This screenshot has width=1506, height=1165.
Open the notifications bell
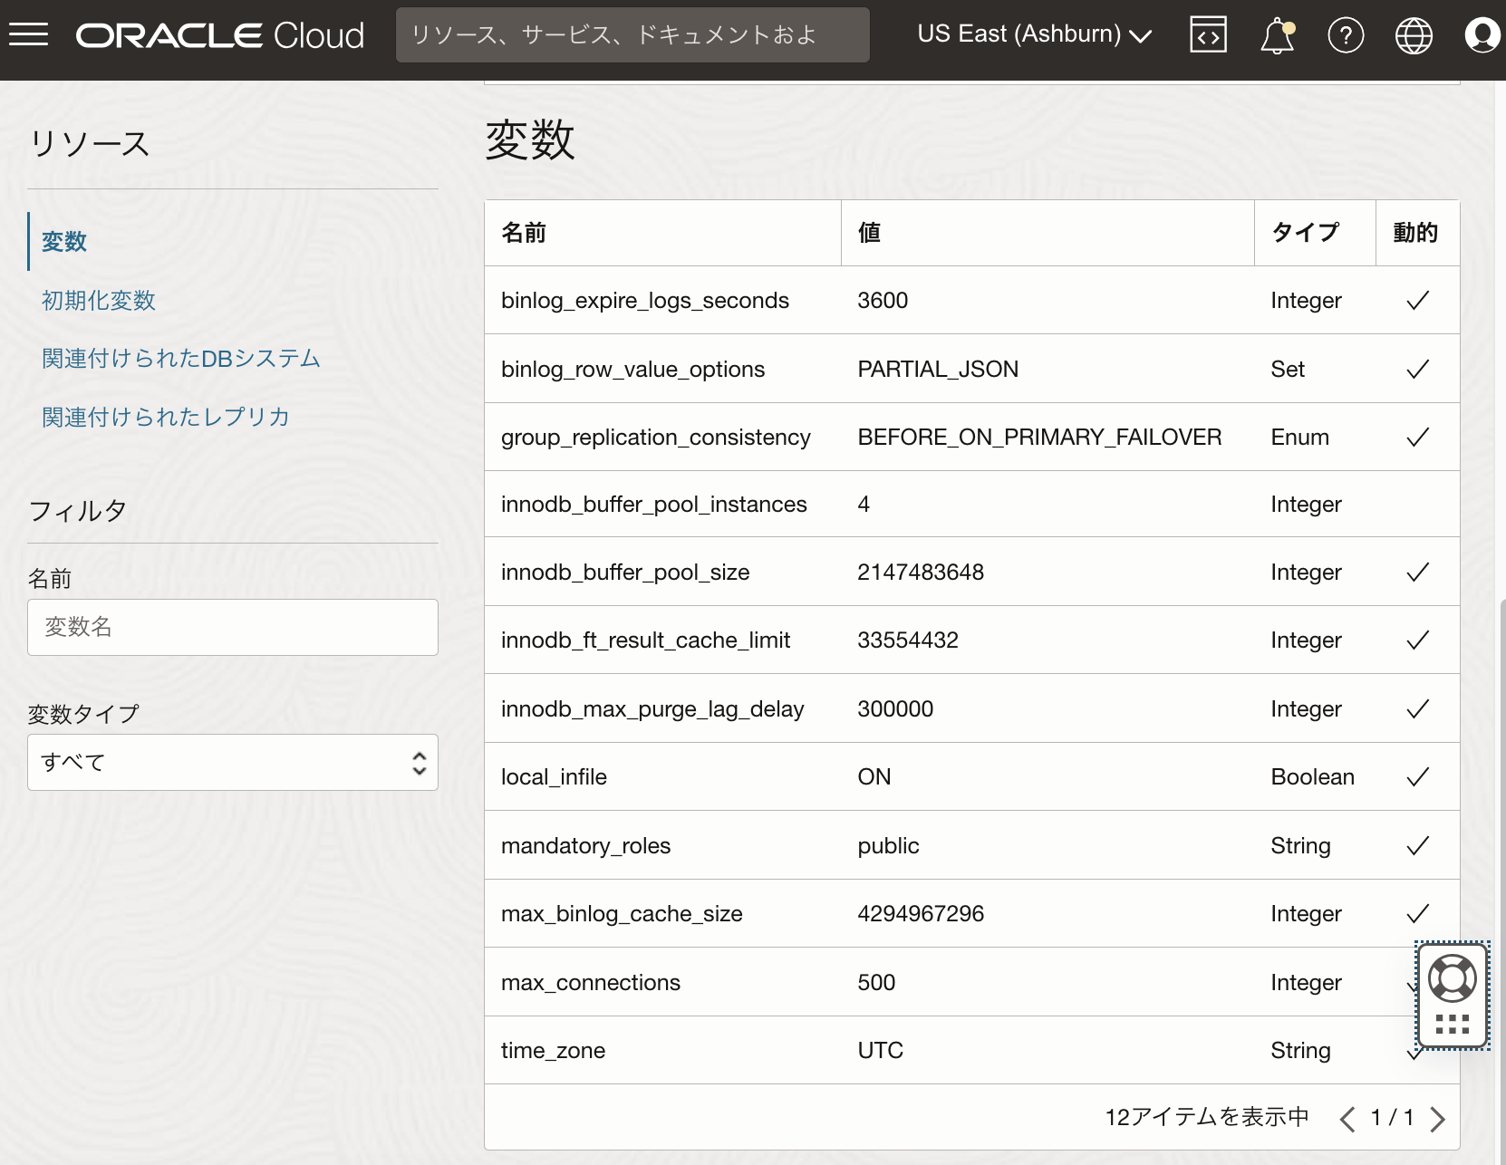(1278, 35)
